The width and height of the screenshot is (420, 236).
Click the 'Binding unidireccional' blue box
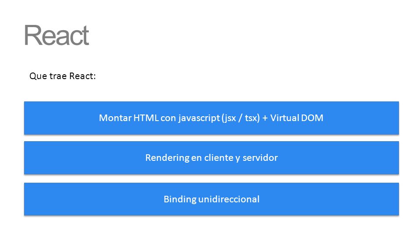(x=211, y=199)
